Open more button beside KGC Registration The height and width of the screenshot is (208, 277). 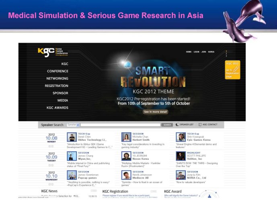154,192
